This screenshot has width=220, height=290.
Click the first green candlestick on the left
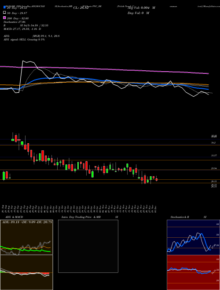[4, 176]
